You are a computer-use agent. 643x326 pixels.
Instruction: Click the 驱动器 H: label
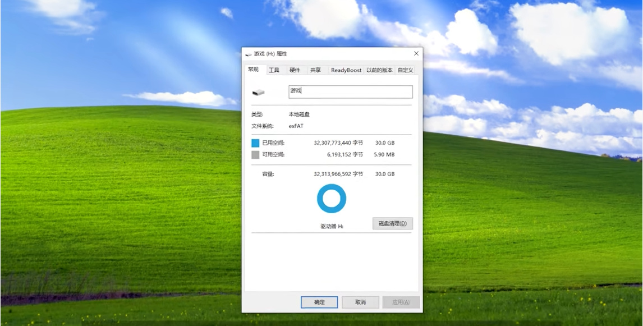pos(332,226)
